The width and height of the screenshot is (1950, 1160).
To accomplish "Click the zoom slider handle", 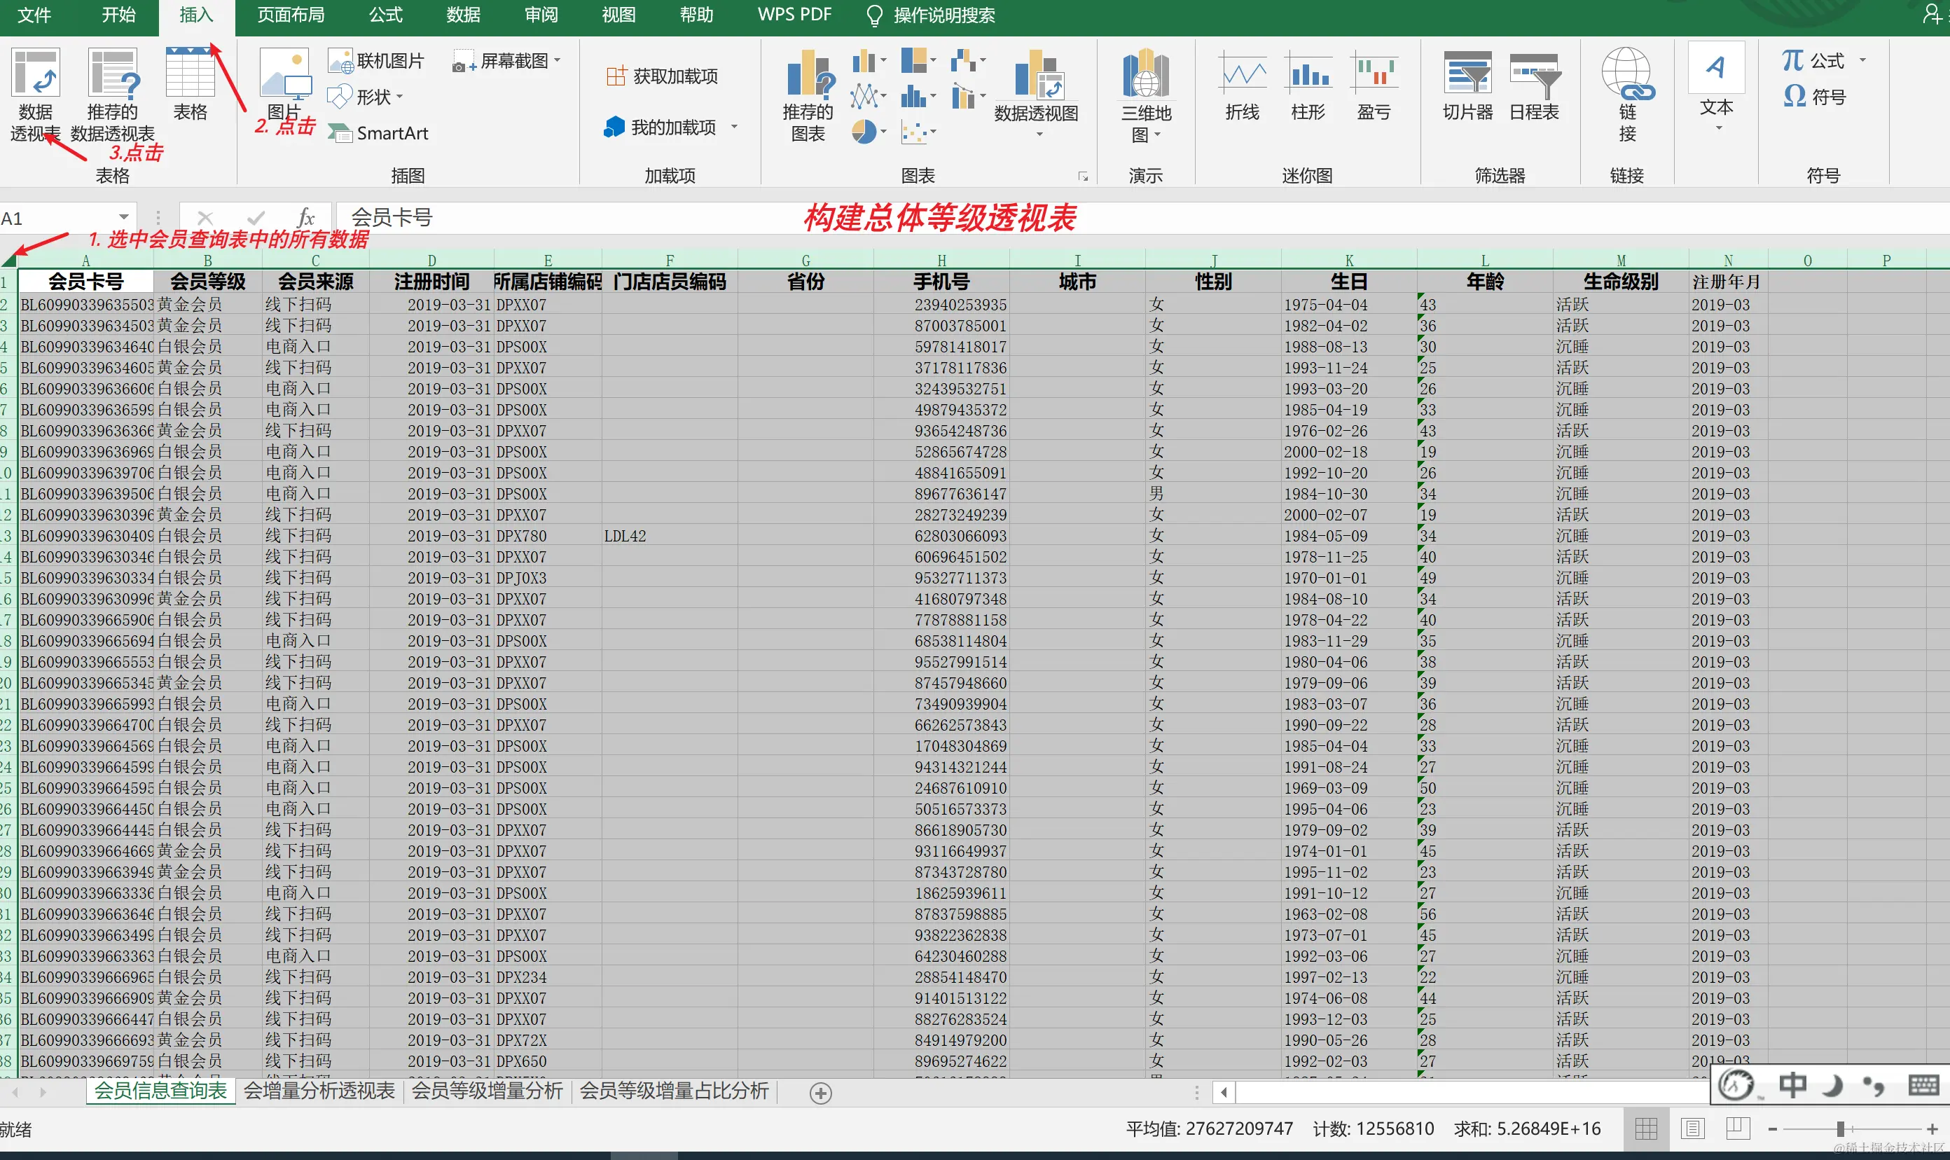I will 1841,1128.
